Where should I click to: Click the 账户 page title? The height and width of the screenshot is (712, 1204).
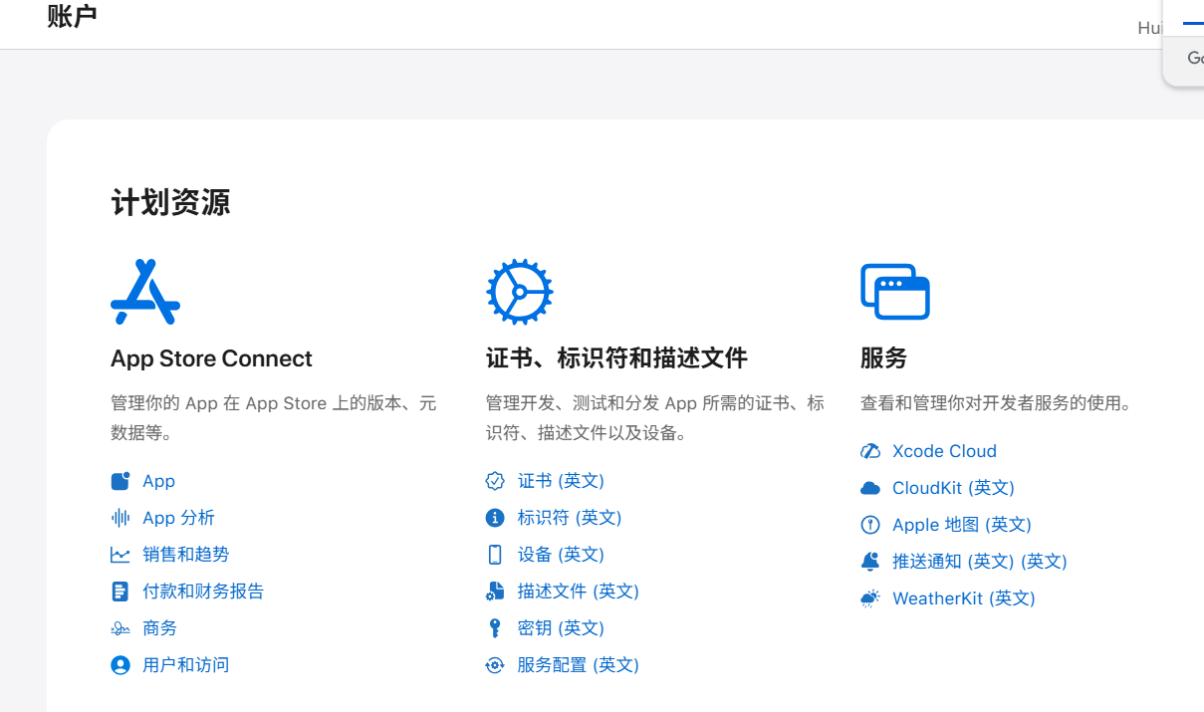(72, 15)
